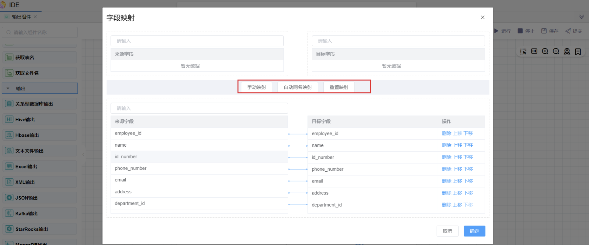
Task: Click 确定 to confirm the mapping
Action: (x=474, y=231)
